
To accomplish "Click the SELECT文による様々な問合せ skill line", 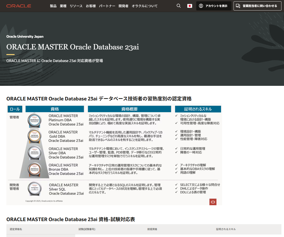I will pos(200,185).
